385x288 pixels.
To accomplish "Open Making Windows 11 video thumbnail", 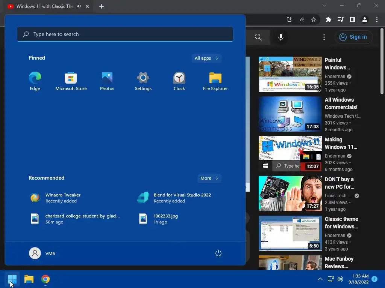I will pyautogui.click(x=290, y=154).
